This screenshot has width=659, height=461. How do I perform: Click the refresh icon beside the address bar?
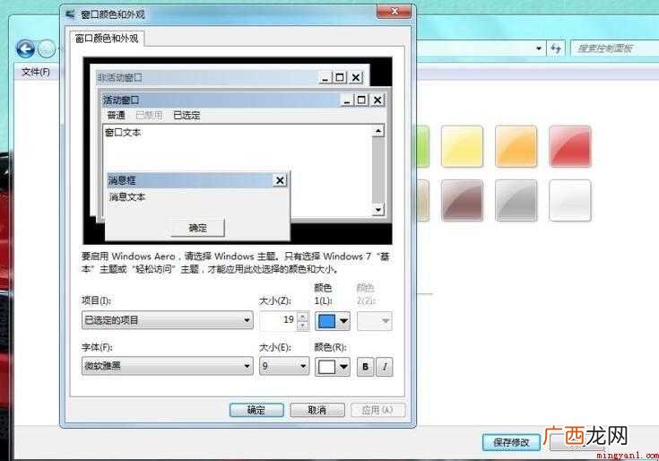[x=556, y=48]
